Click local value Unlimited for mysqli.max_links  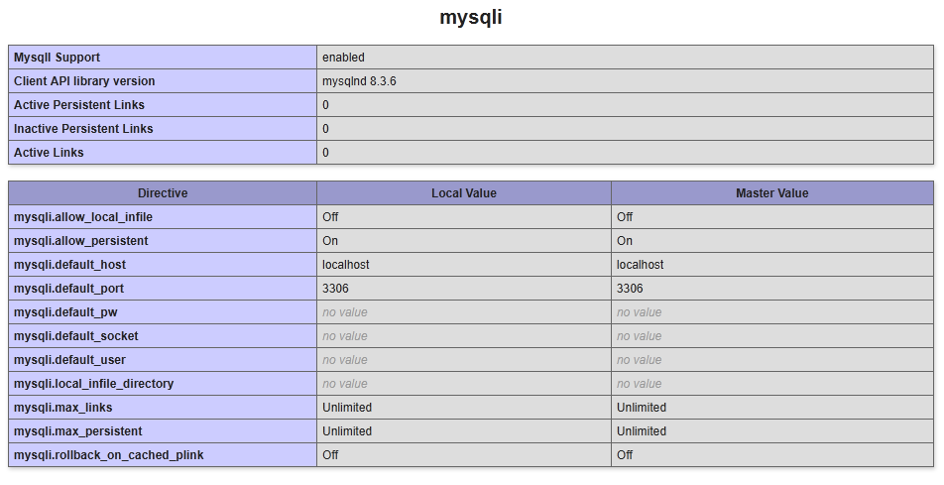point(347,408)
